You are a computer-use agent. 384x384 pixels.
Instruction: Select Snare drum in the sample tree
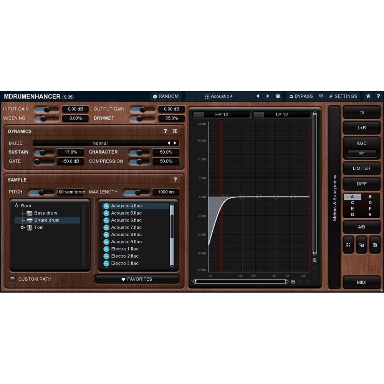click(x=46, y=220)
